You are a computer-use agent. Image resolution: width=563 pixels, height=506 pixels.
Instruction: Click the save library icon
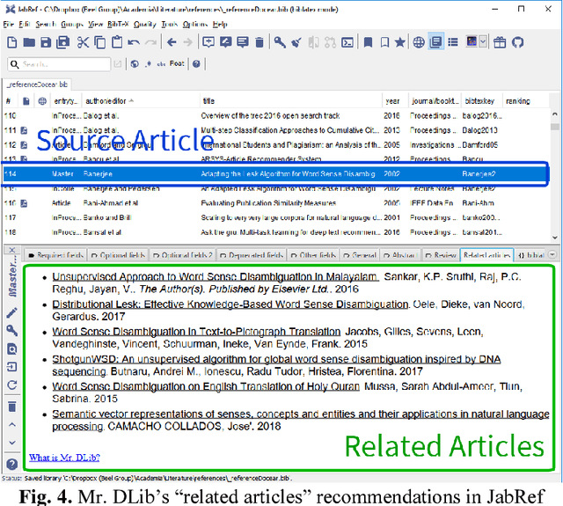click(45, 41)
